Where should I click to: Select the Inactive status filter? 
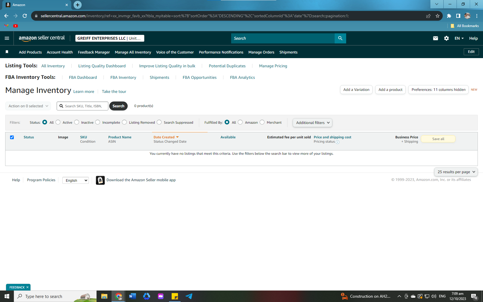[x=76, y=122]
